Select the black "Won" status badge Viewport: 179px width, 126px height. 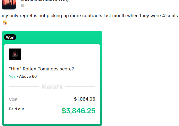click(x=10, y=37)
